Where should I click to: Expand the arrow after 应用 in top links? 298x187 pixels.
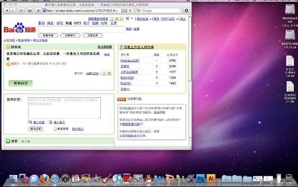tap(177, 19)
